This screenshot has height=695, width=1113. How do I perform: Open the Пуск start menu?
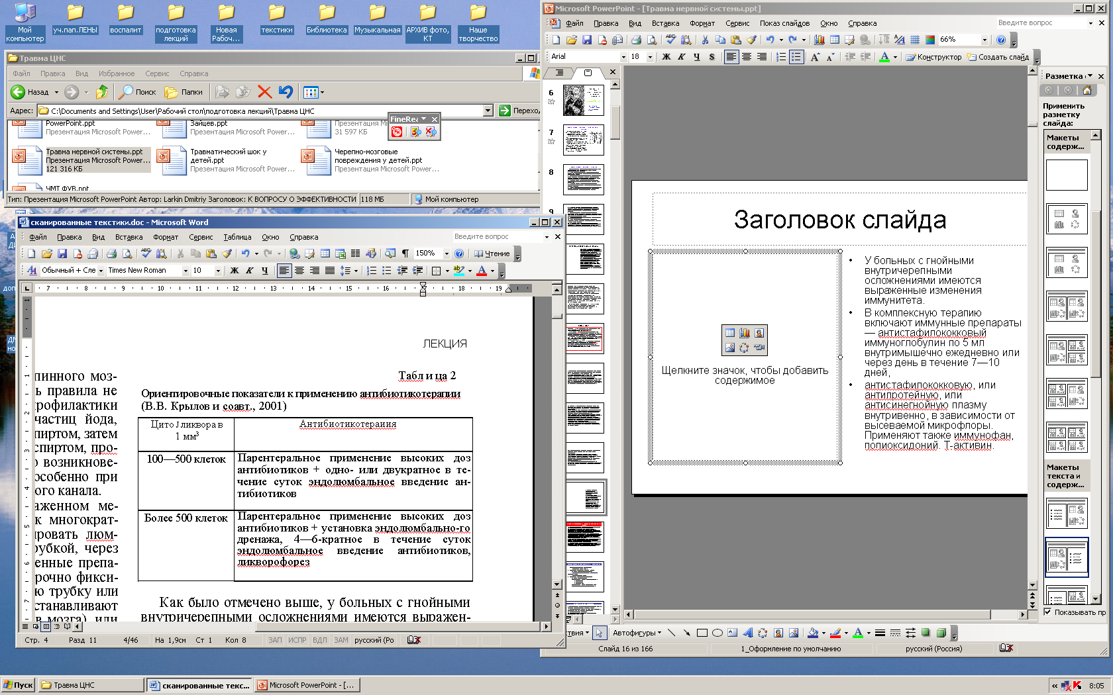[x=18, y=685]
